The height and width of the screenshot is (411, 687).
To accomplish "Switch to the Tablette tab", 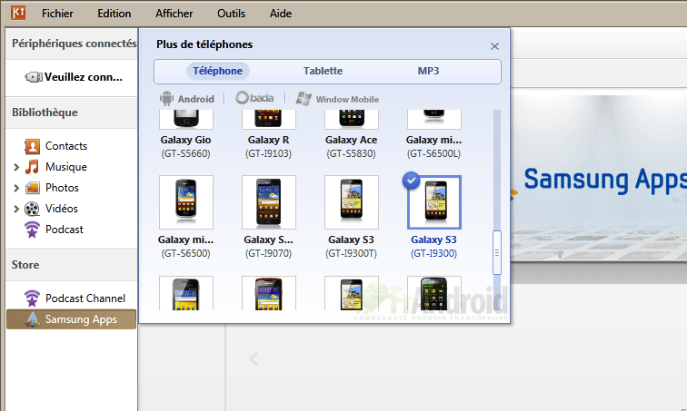I will coord(323,71).
